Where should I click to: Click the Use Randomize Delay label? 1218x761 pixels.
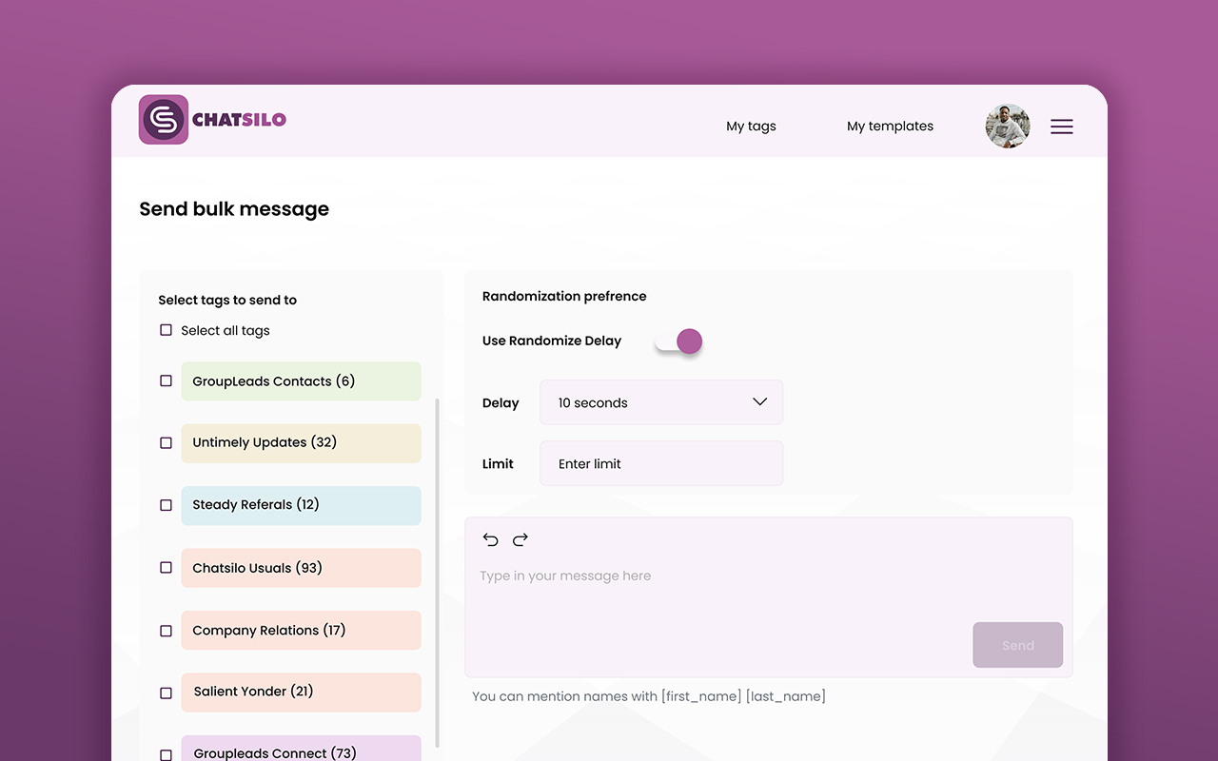pos(552,341)
